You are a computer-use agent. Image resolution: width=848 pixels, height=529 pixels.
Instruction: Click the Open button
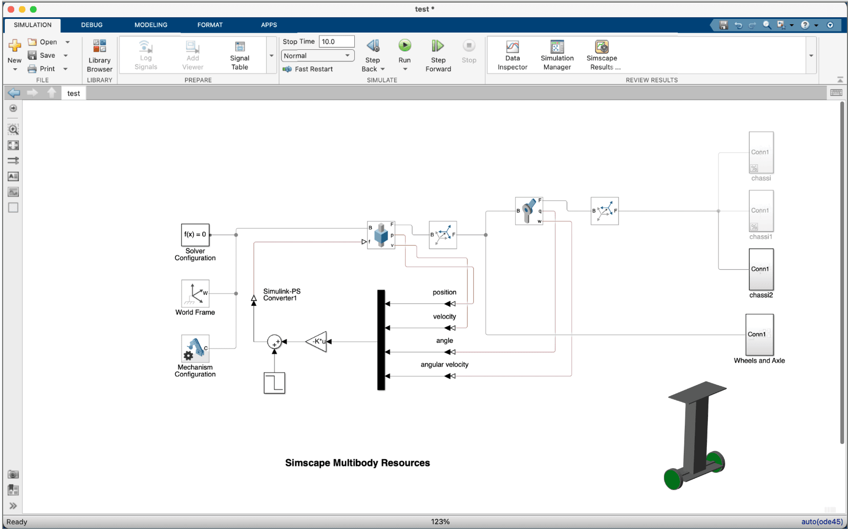tap(43, 42)
